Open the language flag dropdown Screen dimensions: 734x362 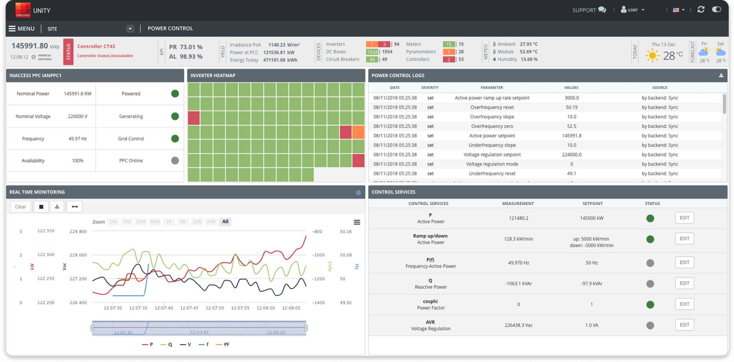678,10
